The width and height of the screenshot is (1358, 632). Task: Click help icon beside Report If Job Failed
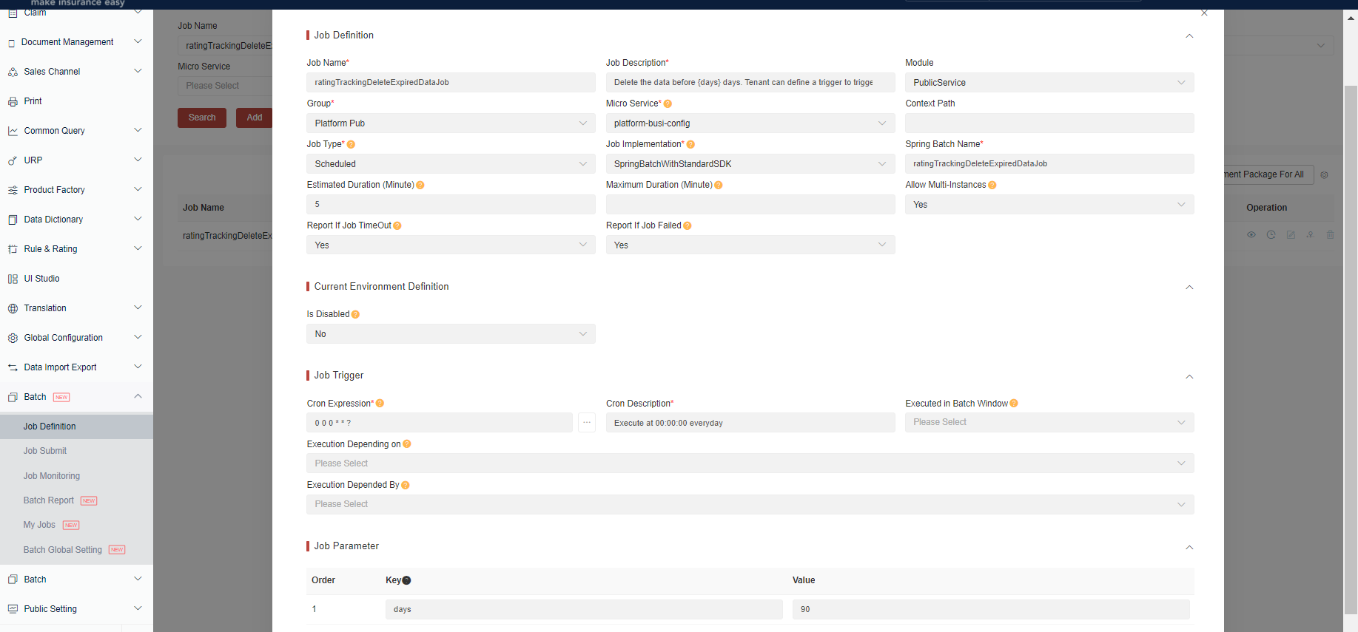[688, 226]
